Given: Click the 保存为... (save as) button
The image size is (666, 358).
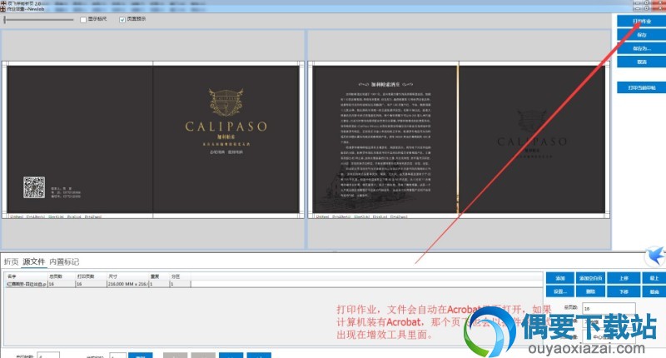Looking at the screenshot, I should coord(641,48).
